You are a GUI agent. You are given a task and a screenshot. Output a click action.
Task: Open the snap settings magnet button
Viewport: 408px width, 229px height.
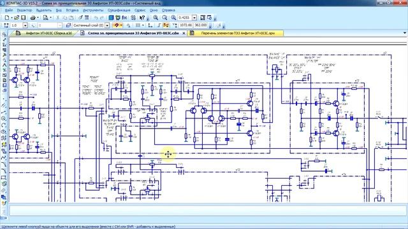coord(117,25)
